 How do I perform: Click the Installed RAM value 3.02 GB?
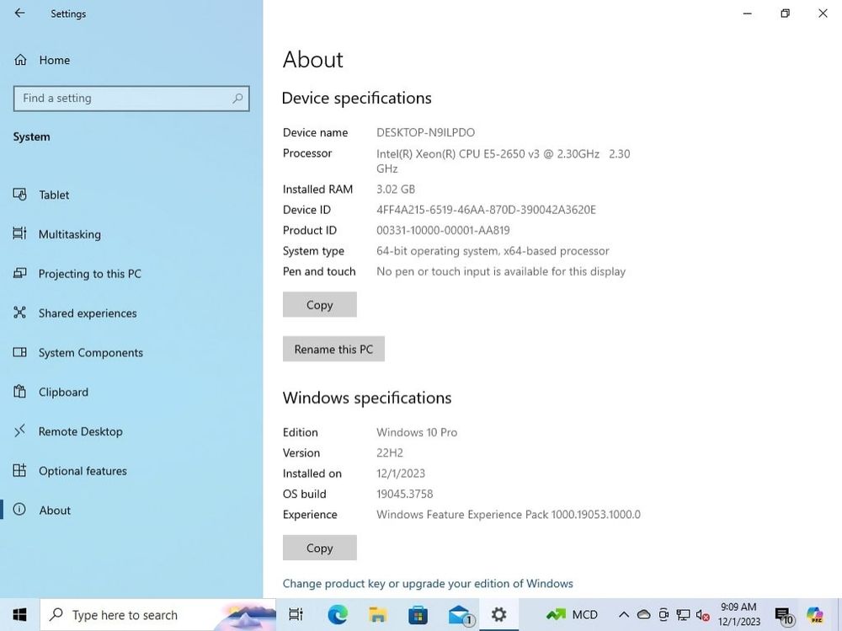pos(396,190)
